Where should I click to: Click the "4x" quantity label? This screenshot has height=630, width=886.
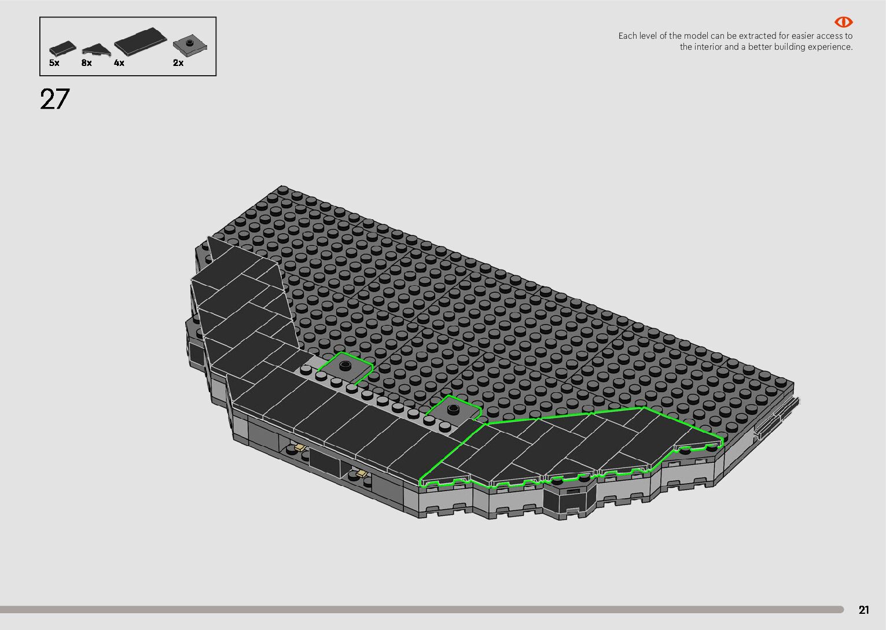tap(119, 63)
